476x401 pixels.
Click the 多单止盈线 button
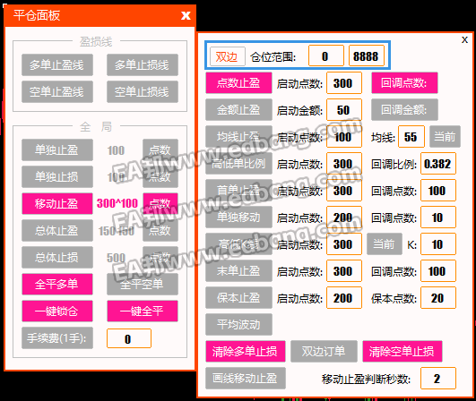point(57,64)
